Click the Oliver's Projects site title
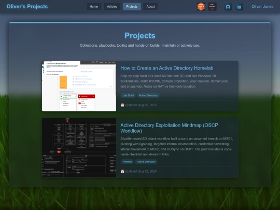 coord(27,6)
